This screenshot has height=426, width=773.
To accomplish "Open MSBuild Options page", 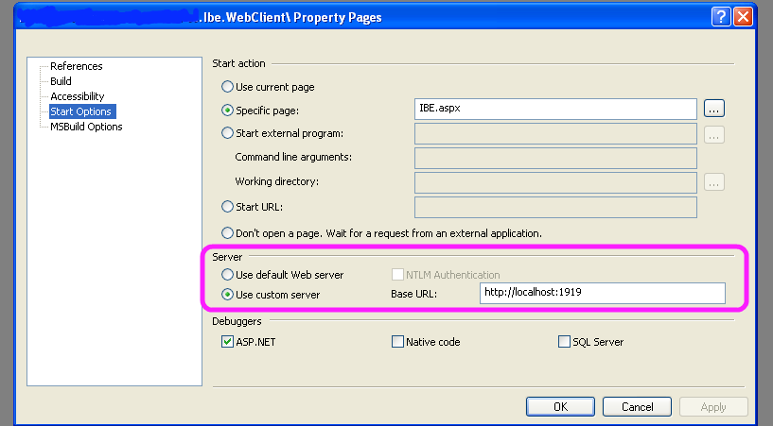I will (85, 127).
